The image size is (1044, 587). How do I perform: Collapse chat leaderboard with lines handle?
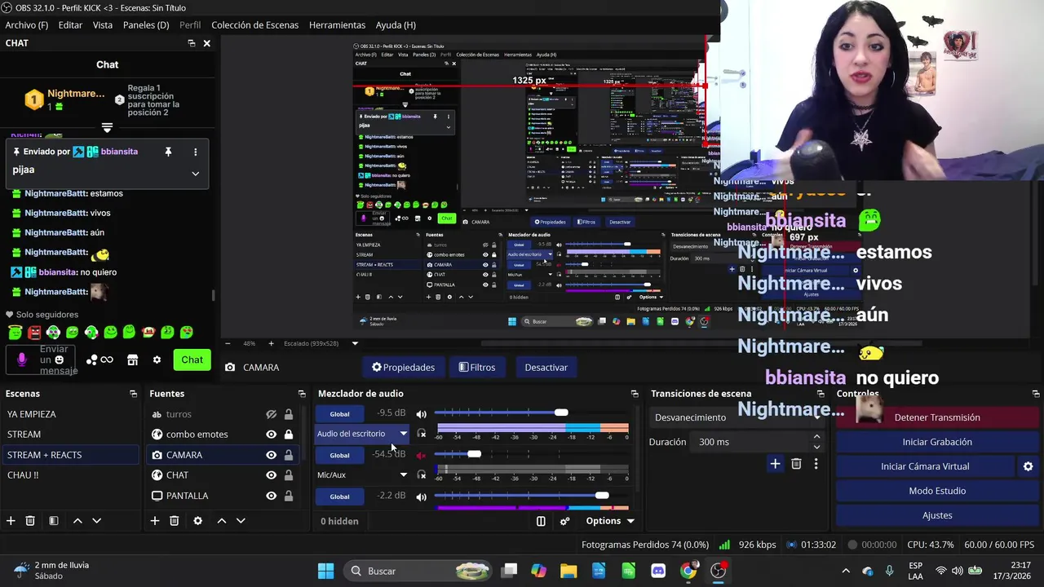[107, 128]
